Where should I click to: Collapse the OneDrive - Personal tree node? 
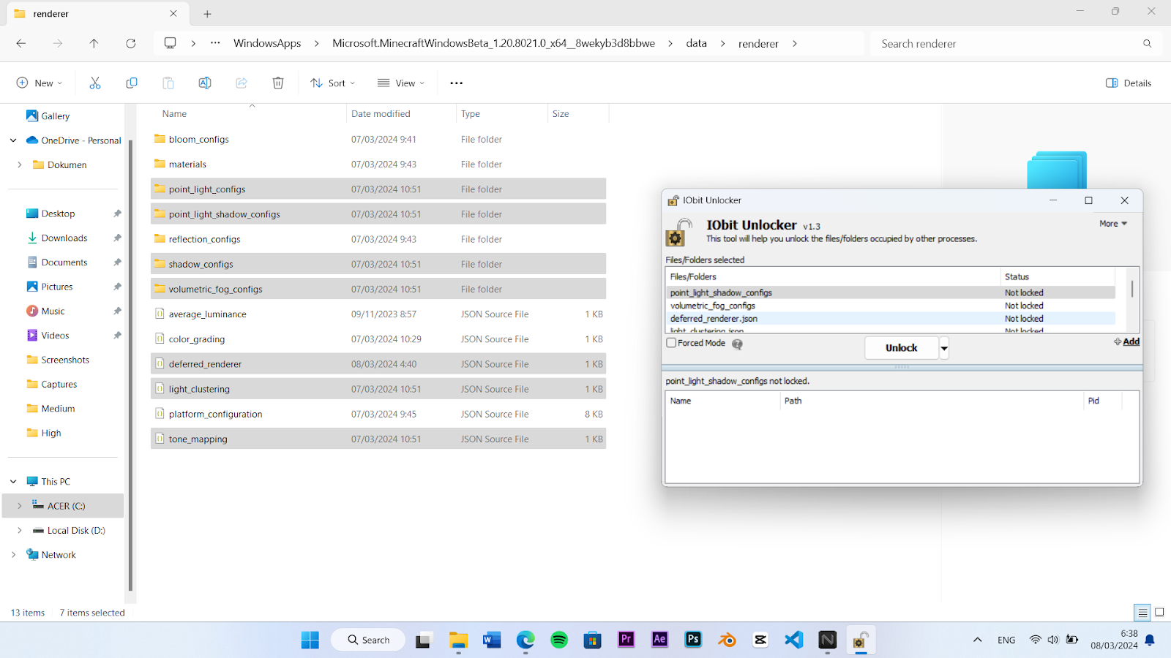[13, 140]
